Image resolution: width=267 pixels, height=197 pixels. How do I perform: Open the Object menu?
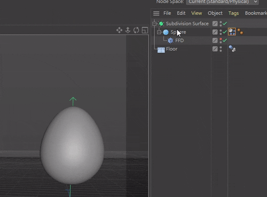[215, 13]
